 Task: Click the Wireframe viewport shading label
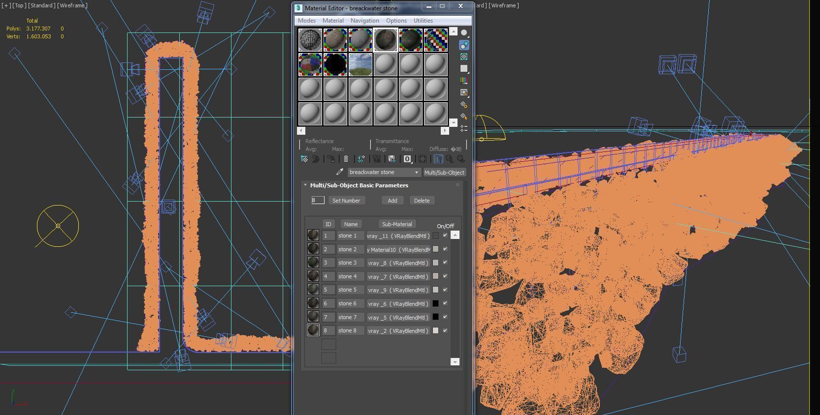coord(72,5)
